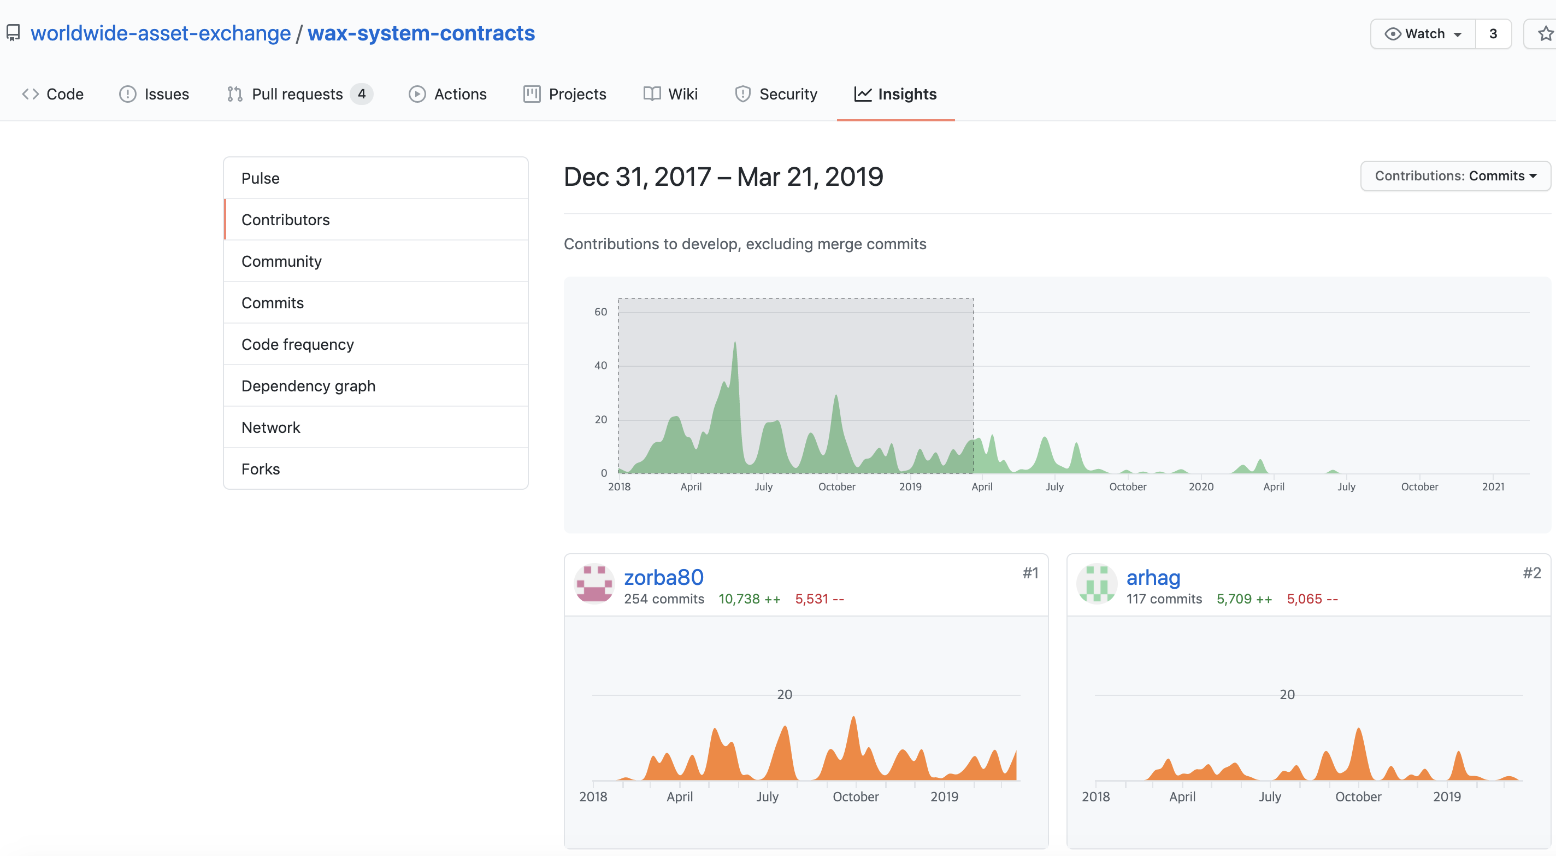Open zorba80's avatar thumbnail

pos(594,584)
